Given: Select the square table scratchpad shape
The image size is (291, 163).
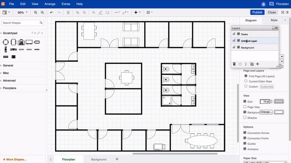Looking at the screenshot, I should [x=5, y=42].
